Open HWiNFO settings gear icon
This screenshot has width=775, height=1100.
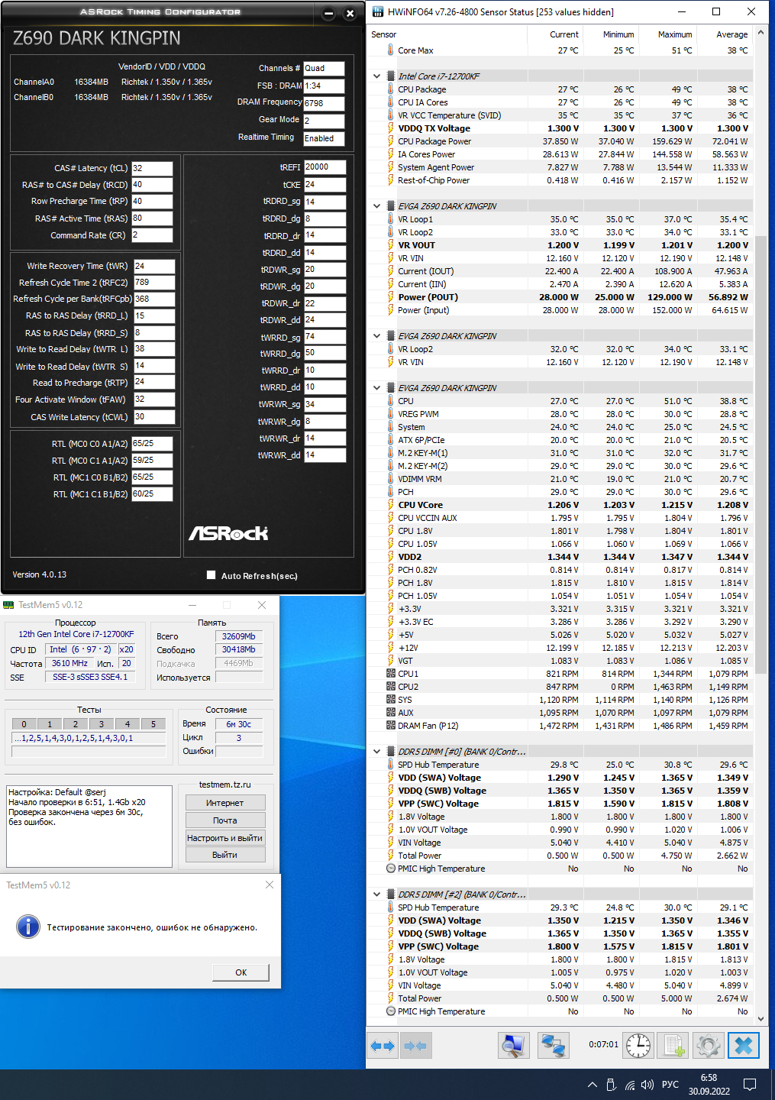coord(709,1046)
